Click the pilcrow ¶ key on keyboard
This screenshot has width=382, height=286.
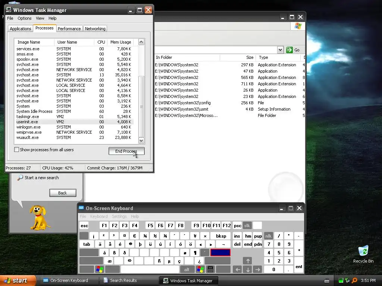[x=195, y=252]
